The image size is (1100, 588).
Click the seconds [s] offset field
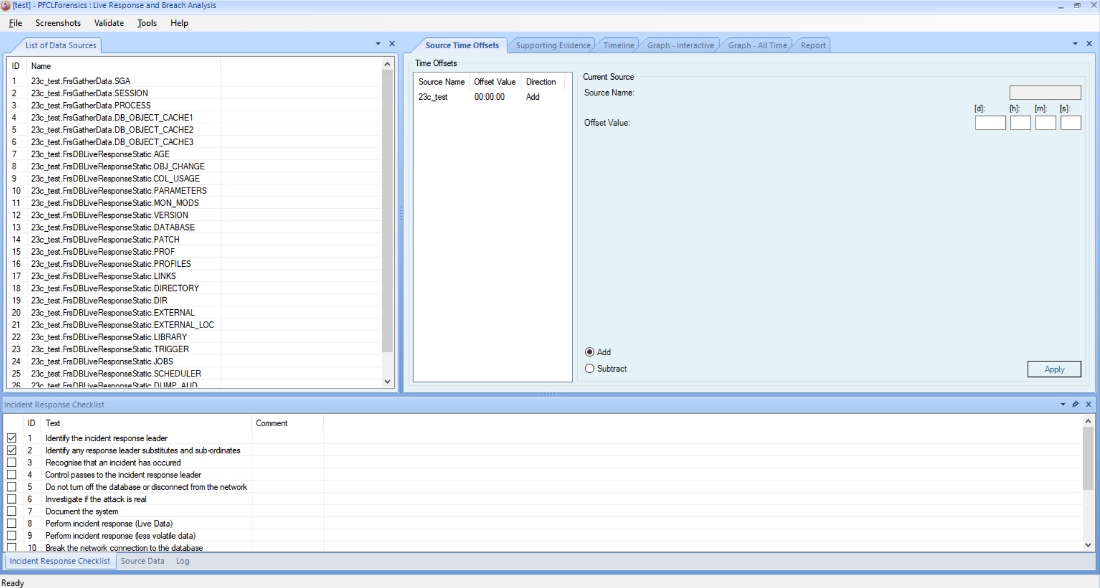[x=1071, y=123]
